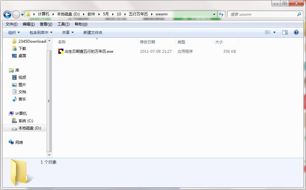Click the Back navigation arrow button
The width and height of the screenshot is (306, 190).
click(7, 14)
